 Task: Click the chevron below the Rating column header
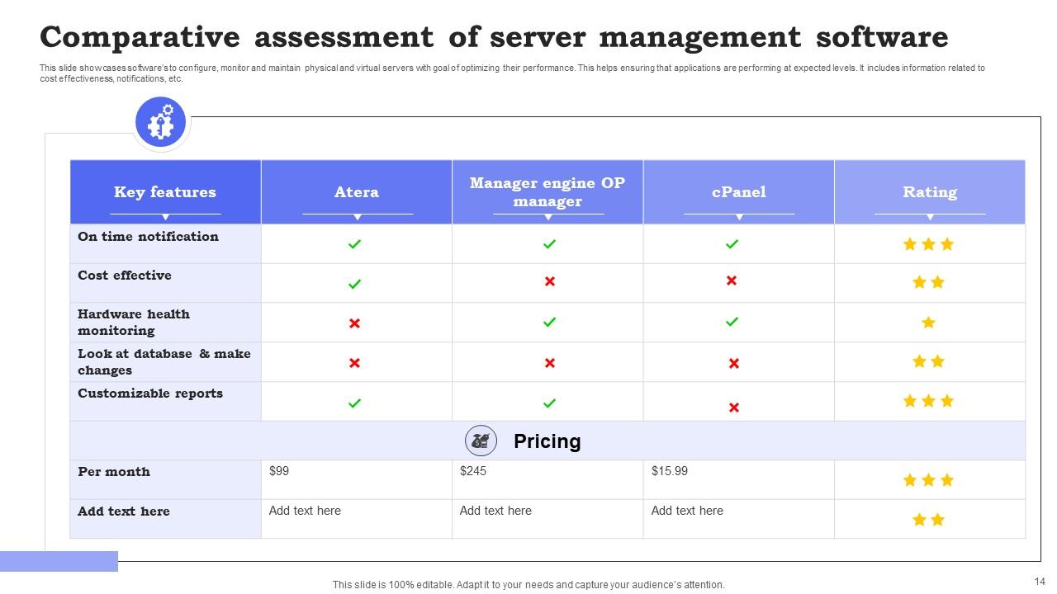point(930,215)
